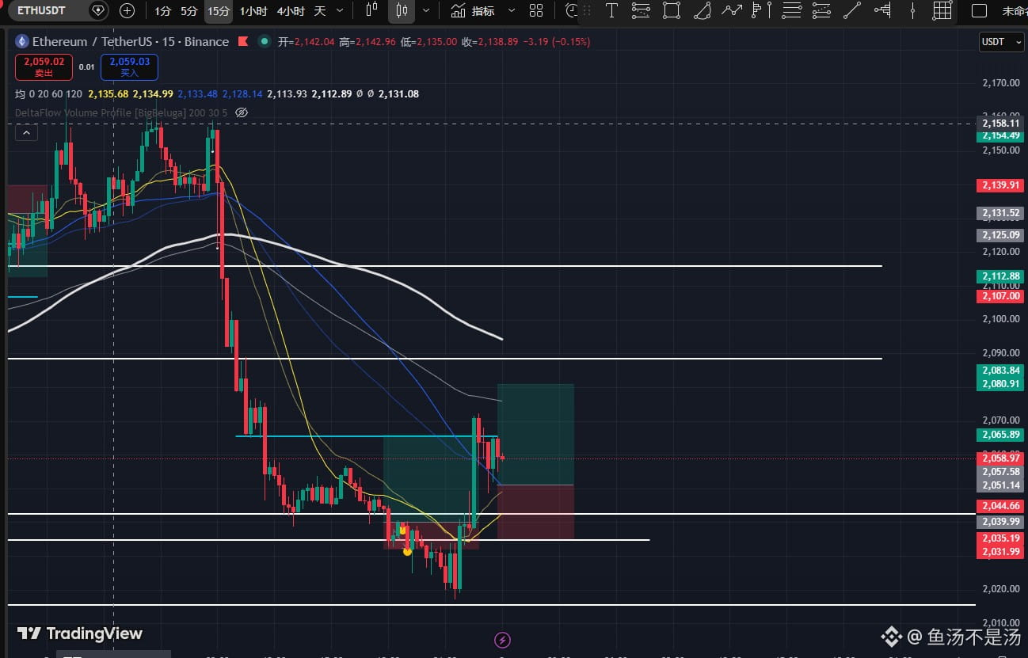Click the gray 2,039.99 price label
Image resolution: width=1028 pixels, height=658 pixels.
click(1000, 522)
